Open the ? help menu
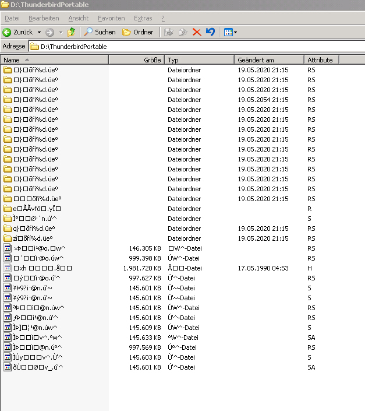The image size is (365, 411). (x=163, y=18)
